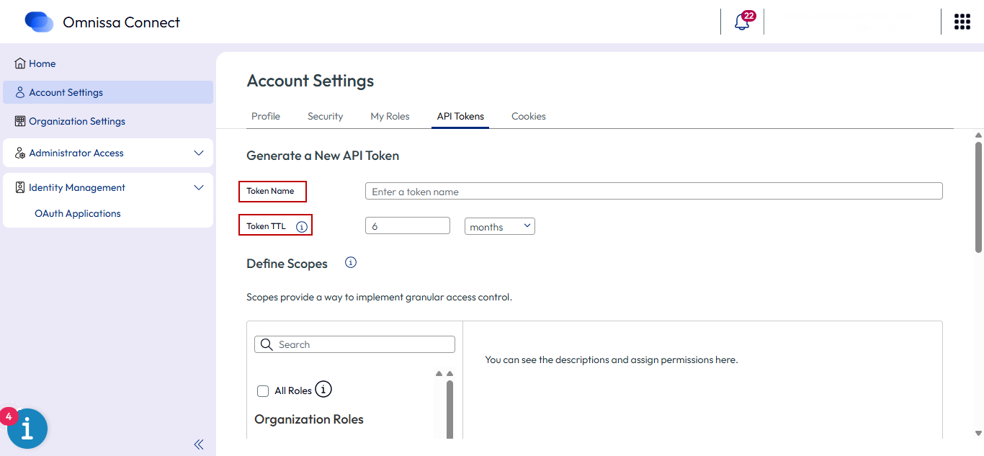Click the notification bell icon
The image size is (984, 456).
(x=742, y=22)
